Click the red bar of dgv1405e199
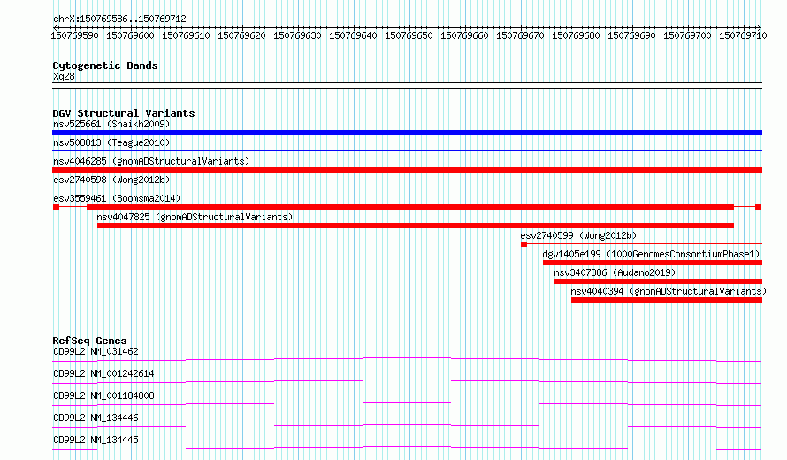 (653, 263)
